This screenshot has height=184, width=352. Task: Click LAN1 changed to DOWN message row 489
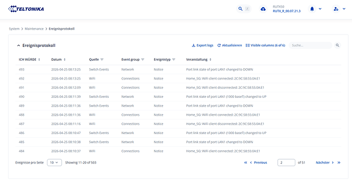pyautogui.click(x=219, y=106)
